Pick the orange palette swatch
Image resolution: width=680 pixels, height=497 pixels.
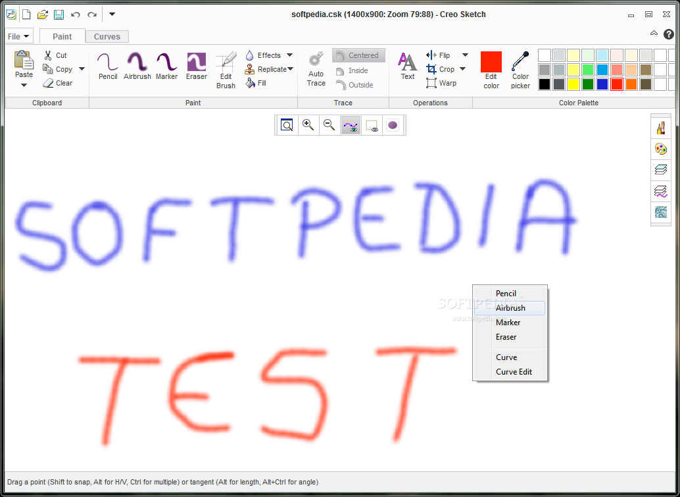point(631,84)
